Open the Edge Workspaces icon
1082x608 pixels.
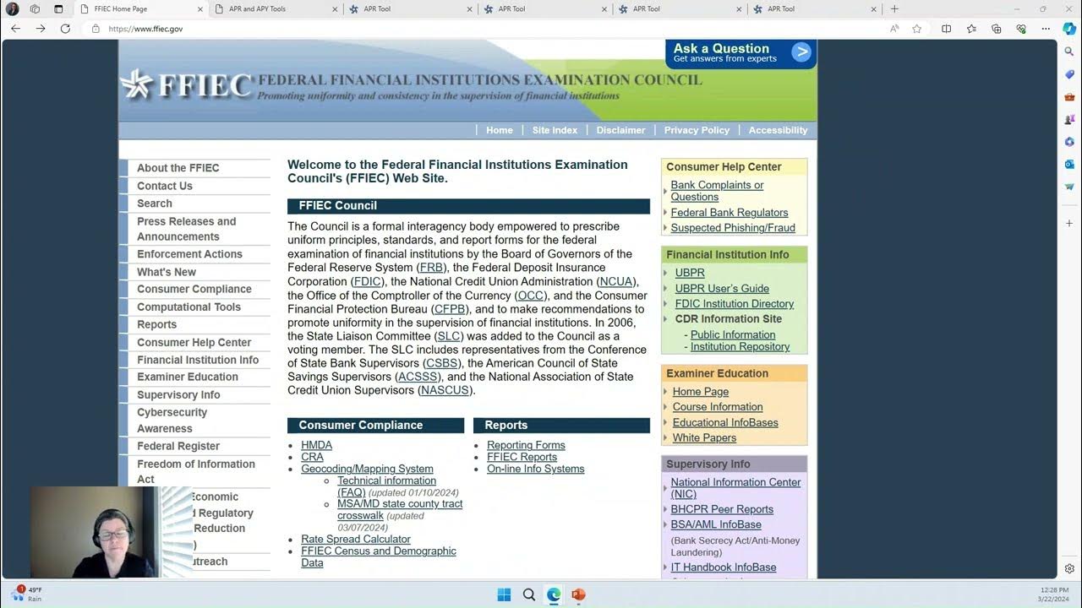[x=35, y=8]
